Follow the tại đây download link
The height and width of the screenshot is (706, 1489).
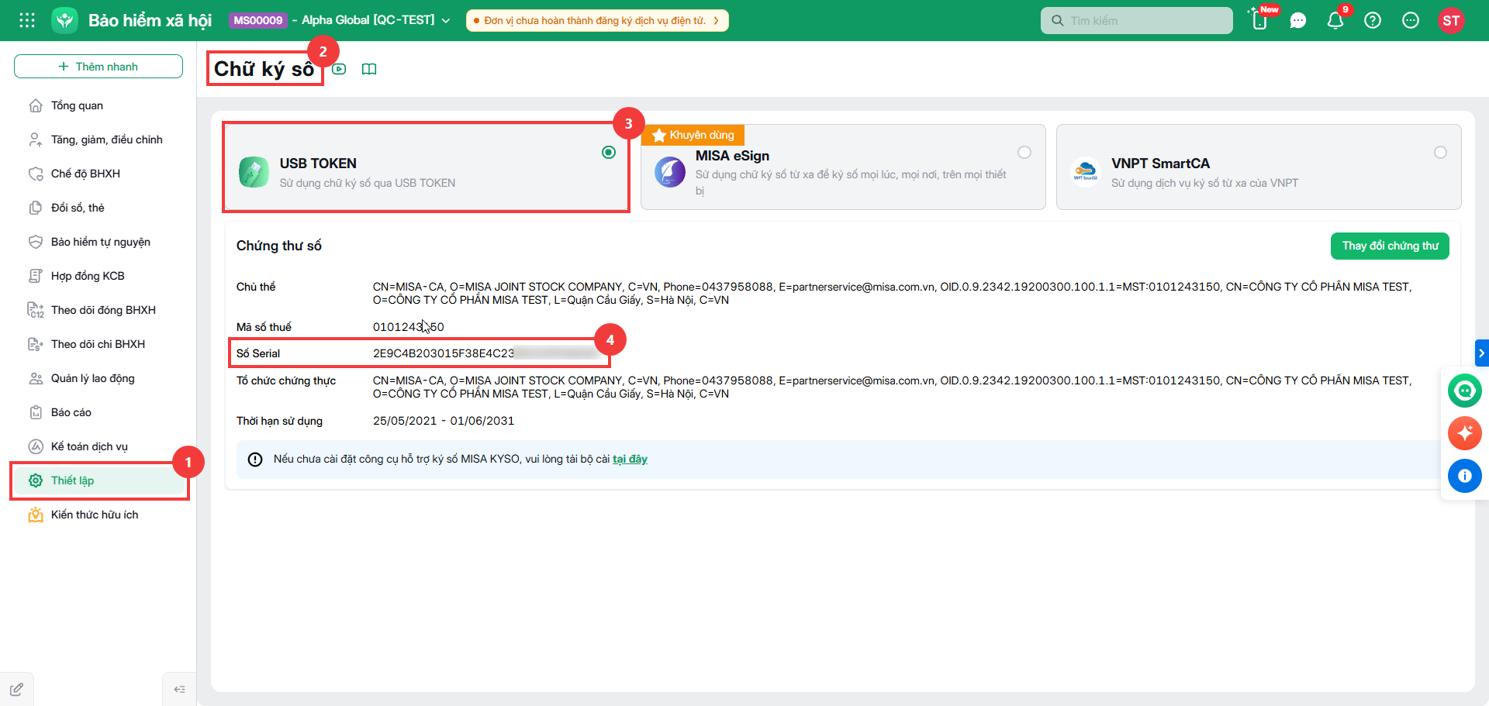coord(630,459)
